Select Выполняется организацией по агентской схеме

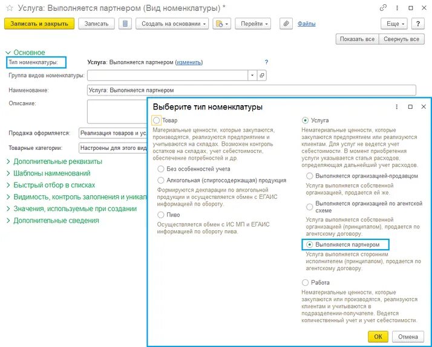[309, 207]
